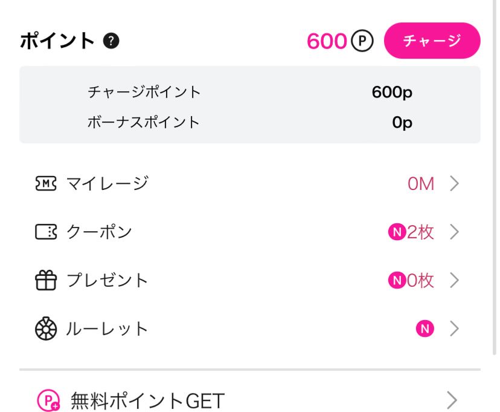
Task: Click the N badge on the Present row
Action: 397,281
